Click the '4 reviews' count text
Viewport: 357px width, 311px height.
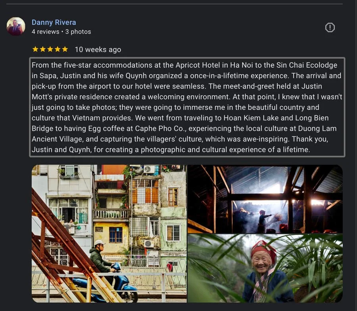(x=45, y=32)
